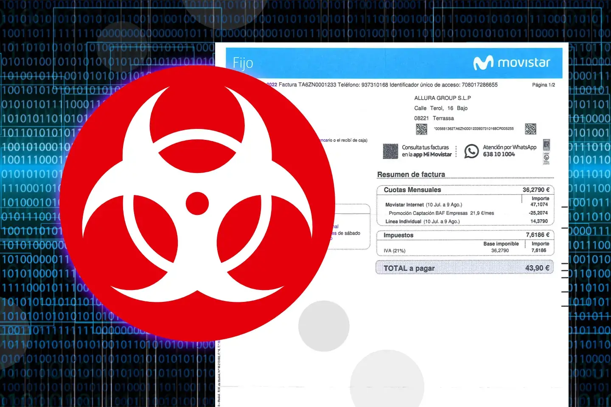Click the QR code left of the barcode number

click(421, 129)
